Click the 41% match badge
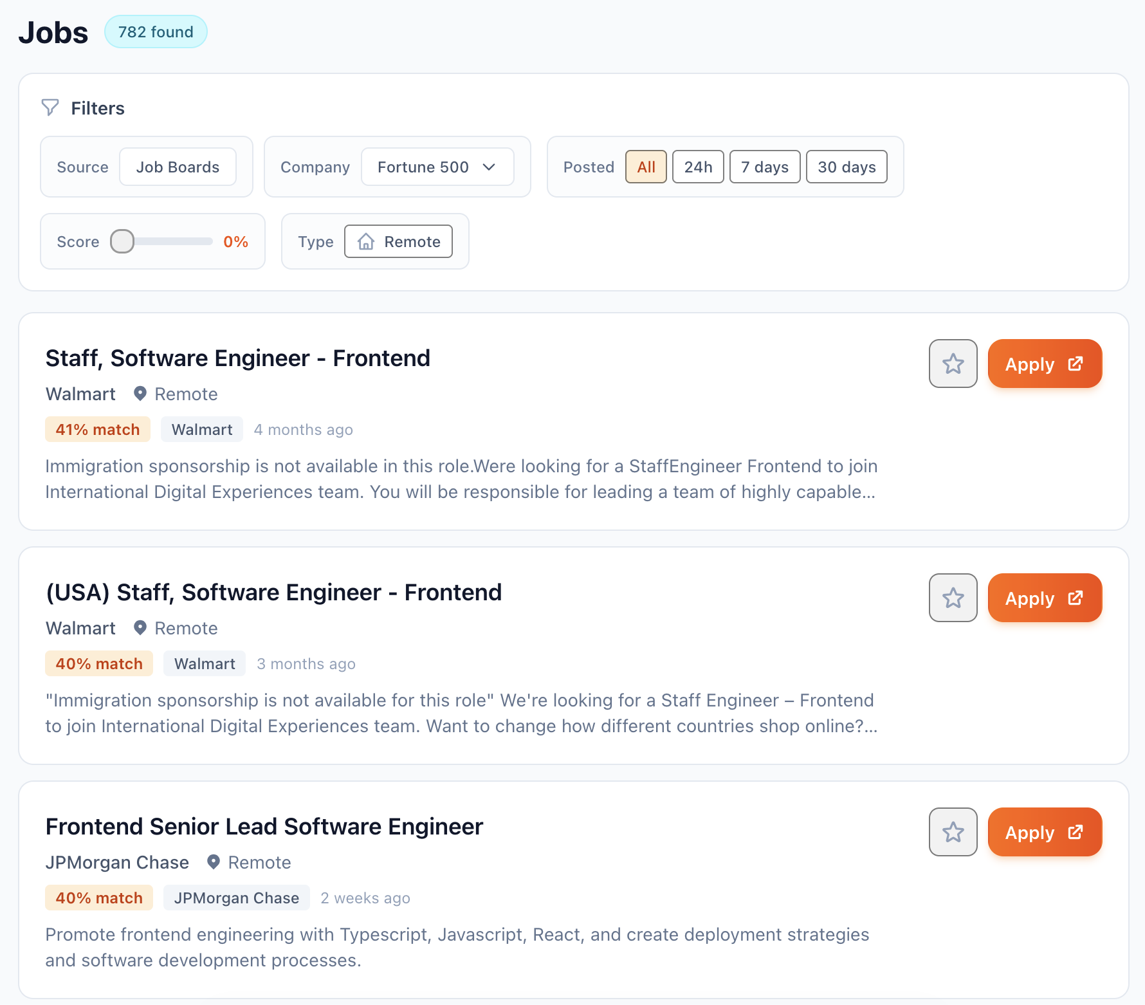 (98, 429)
